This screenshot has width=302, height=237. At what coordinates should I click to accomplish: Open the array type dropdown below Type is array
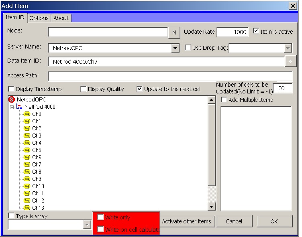pyautogui.click(x=87, y=225)
